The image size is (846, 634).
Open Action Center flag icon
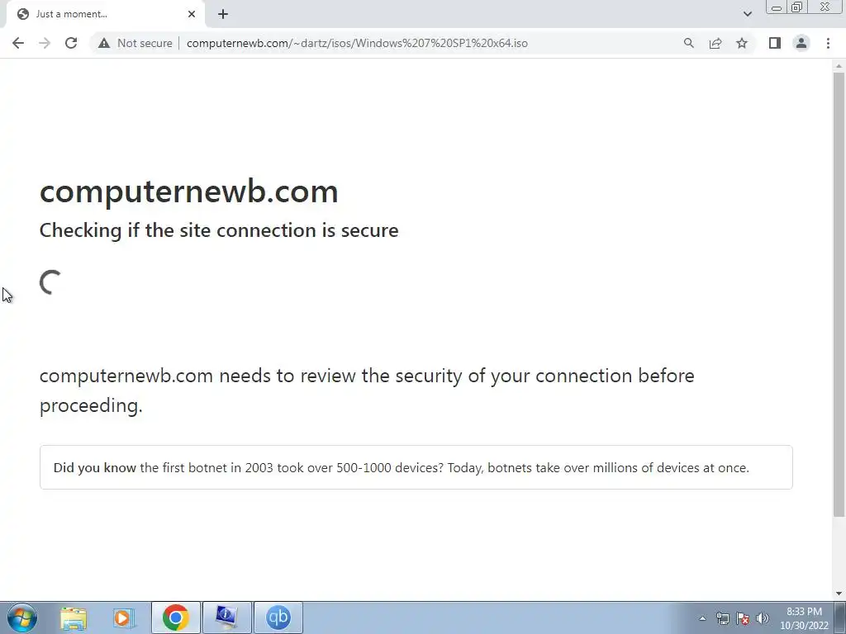(743, 618)
